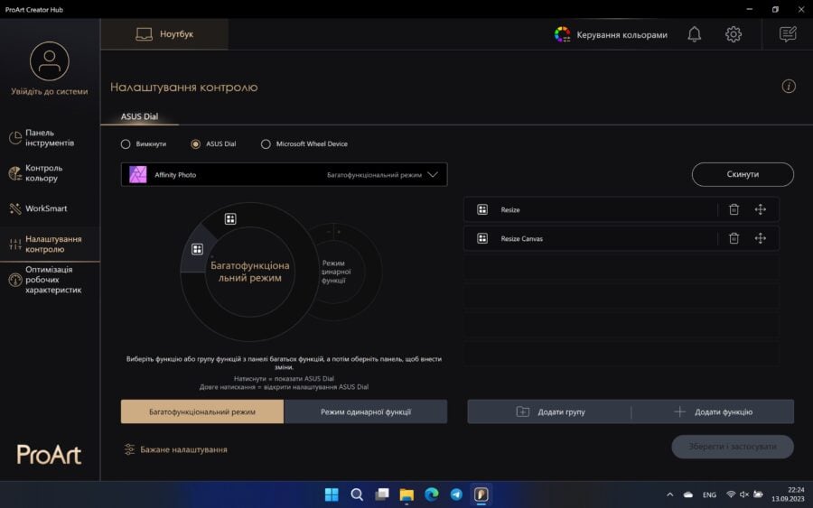
Task: Open the user profile sign-in icon
Action: tap(50, 61)
